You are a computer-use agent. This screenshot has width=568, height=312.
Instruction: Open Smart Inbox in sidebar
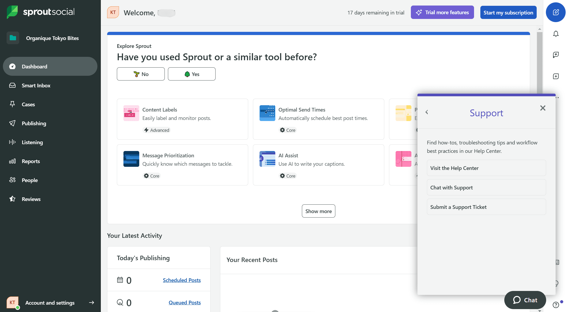(36, 85)
